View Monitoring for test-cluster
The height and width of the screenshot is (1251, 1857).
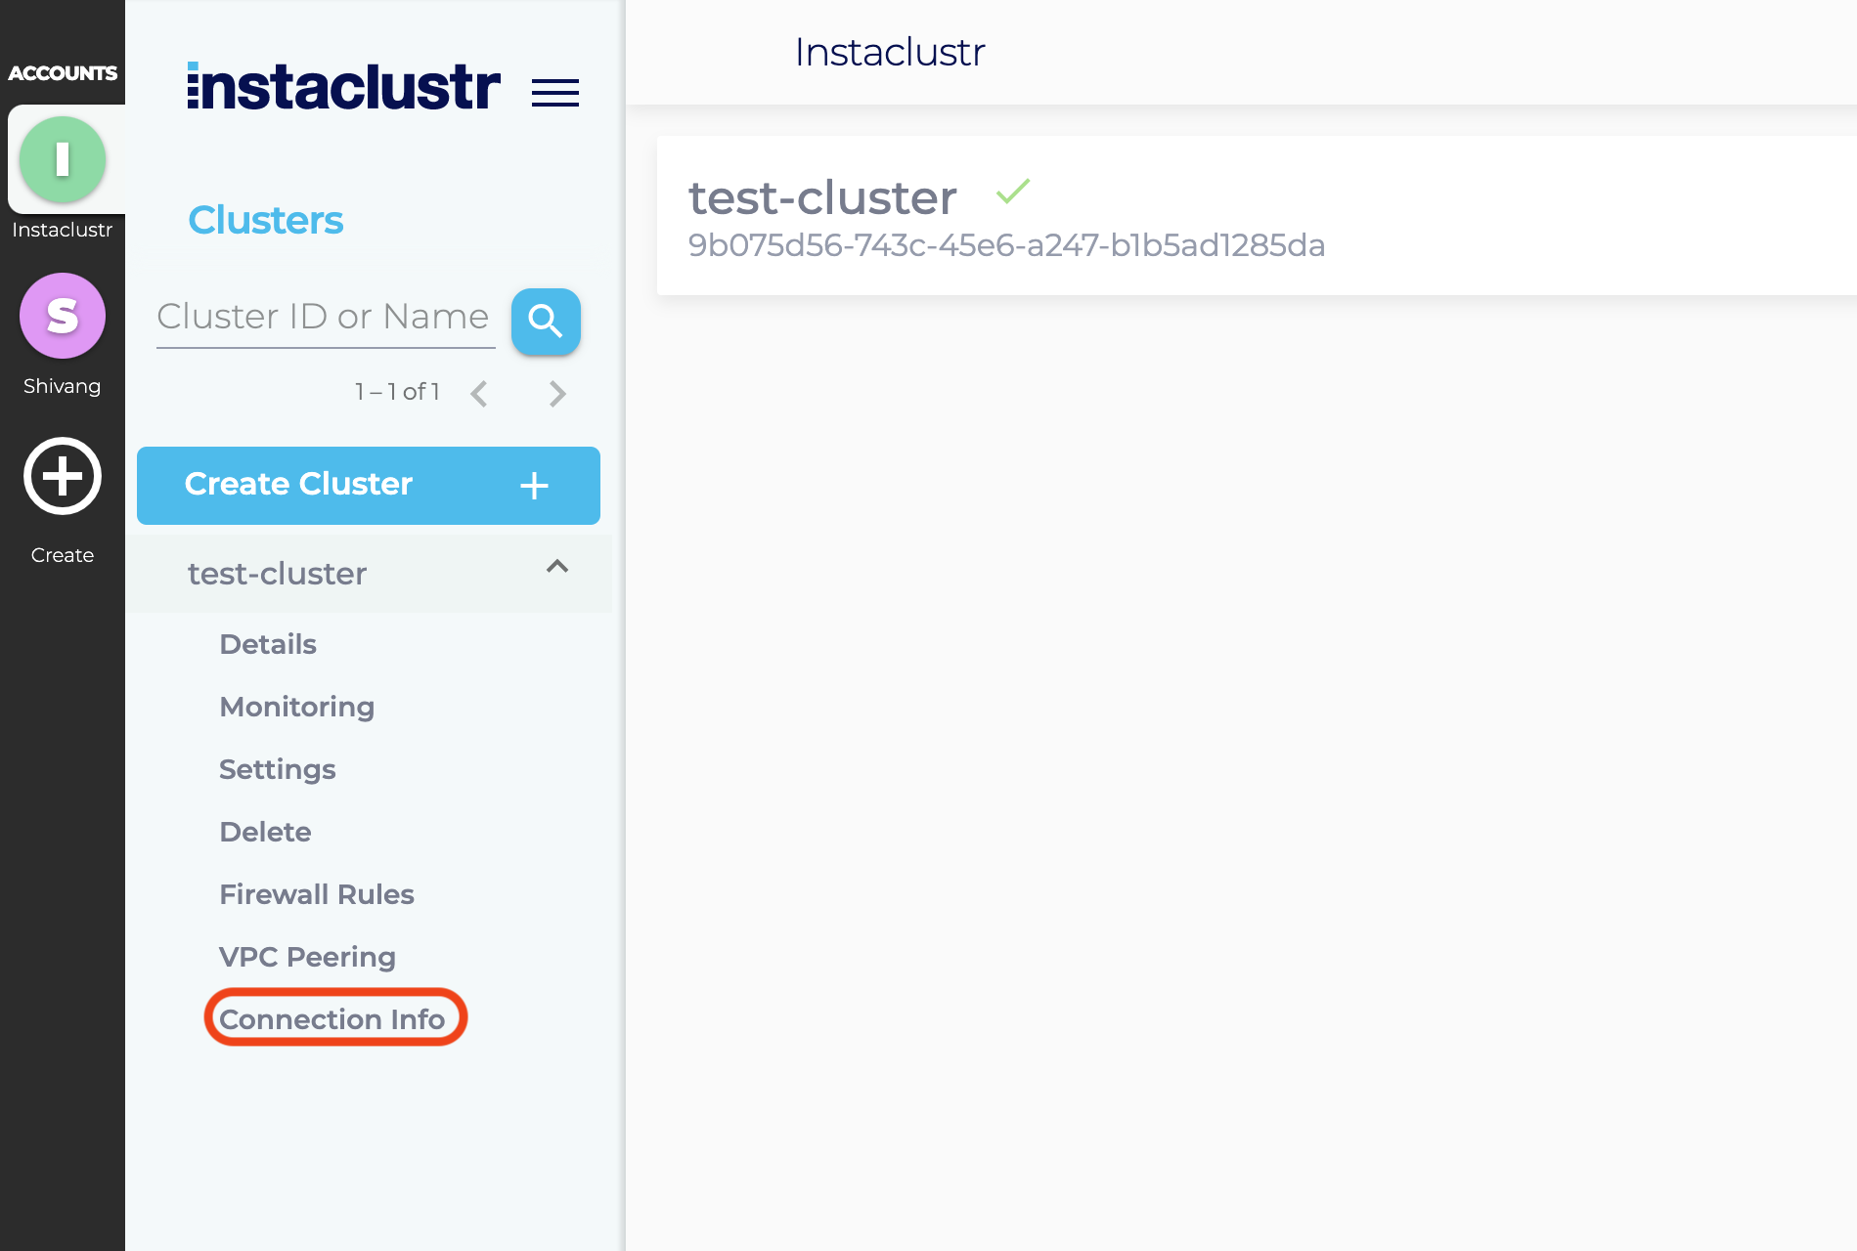[296, 706]
